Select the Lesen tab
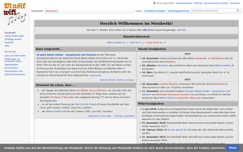243x152 pixels. tap(139, 11)
